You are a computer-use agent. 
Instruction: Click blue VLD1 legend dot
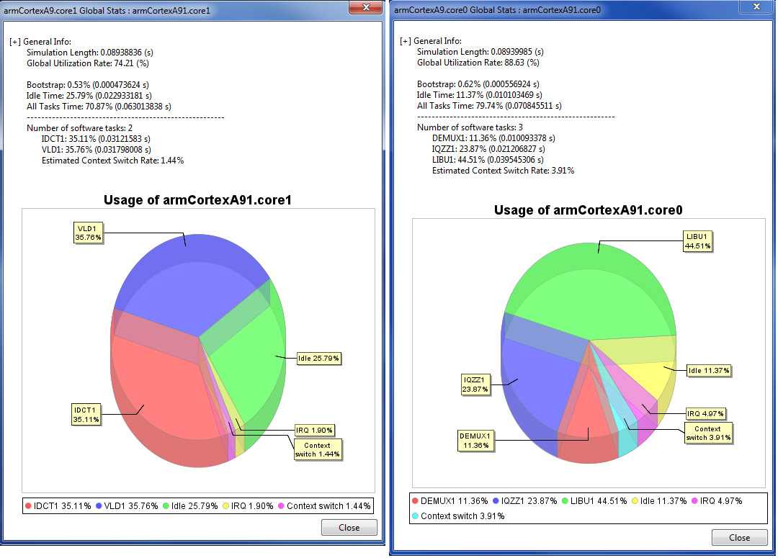(x=98, y=506)
